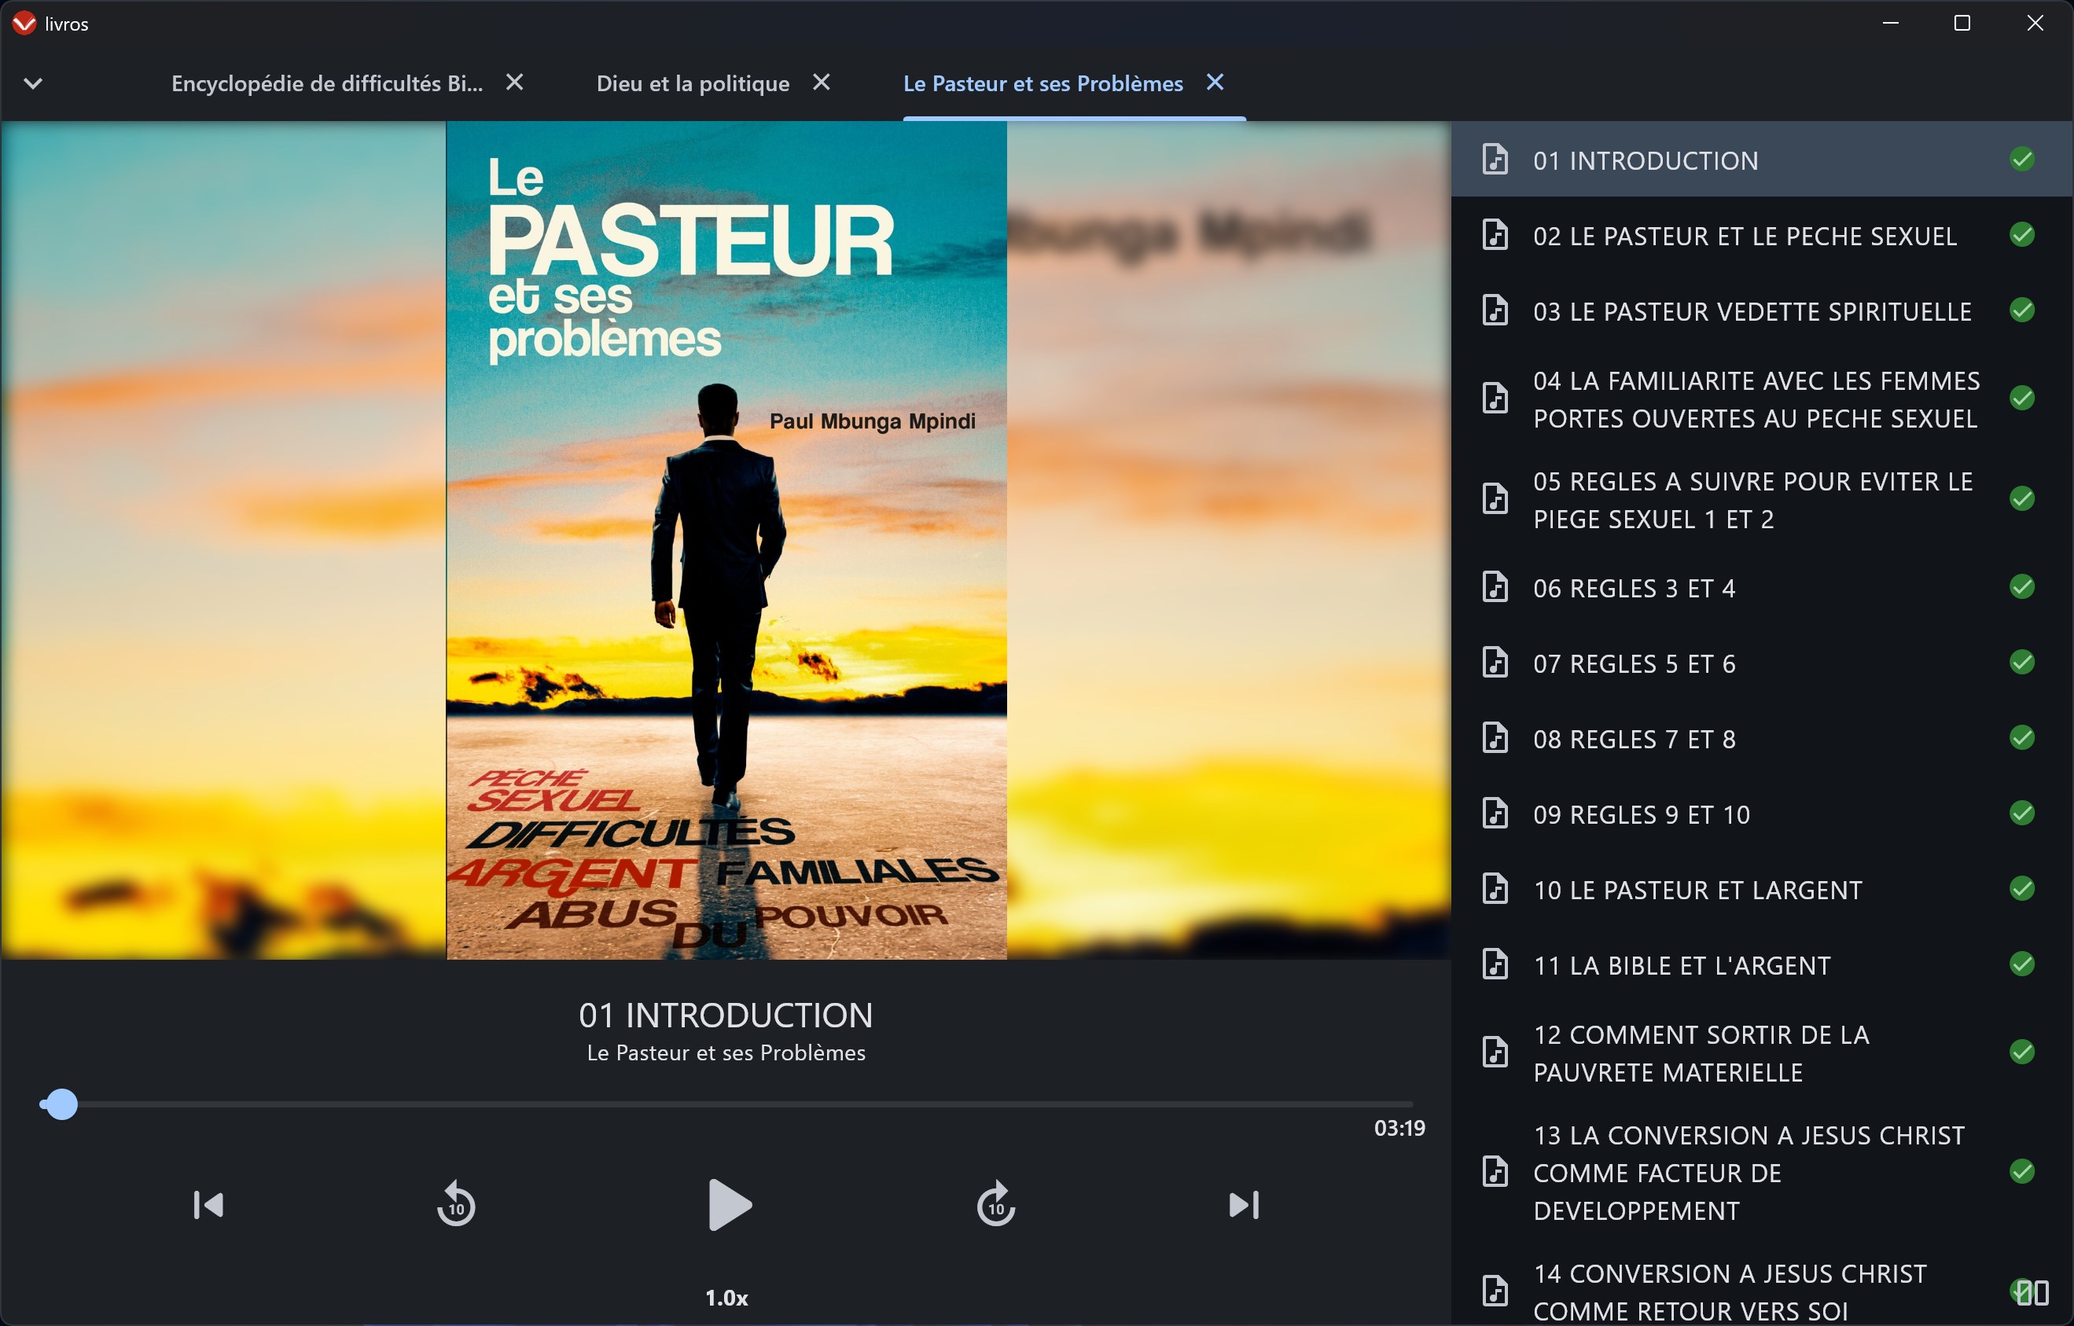Select track 09 REGLES 9 ET 10
This screenshot has width=2074, height=1326.
click(1641, 814)
